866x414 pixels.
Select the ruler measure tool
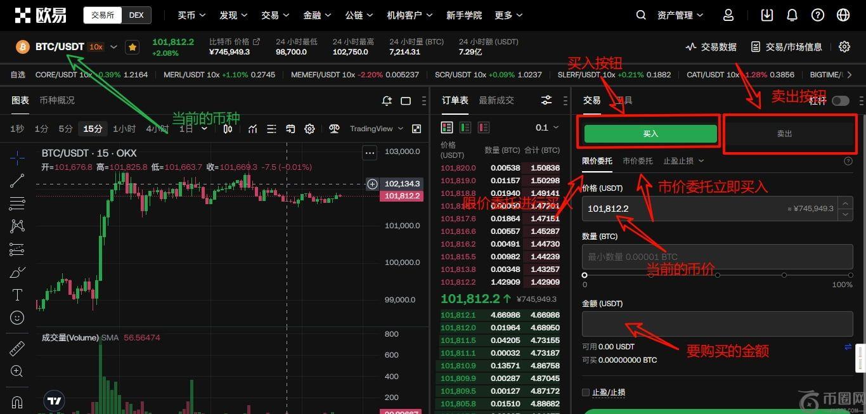coord(17,349)
